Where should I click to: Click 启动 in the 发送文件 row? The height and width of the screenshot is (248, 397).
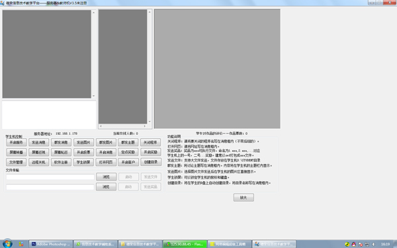coord(128,177)
